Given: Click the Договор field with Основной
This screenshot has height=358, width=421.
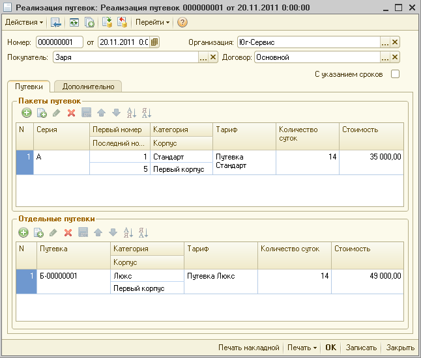Looking at the screenshot, I should tap(317, 57).
